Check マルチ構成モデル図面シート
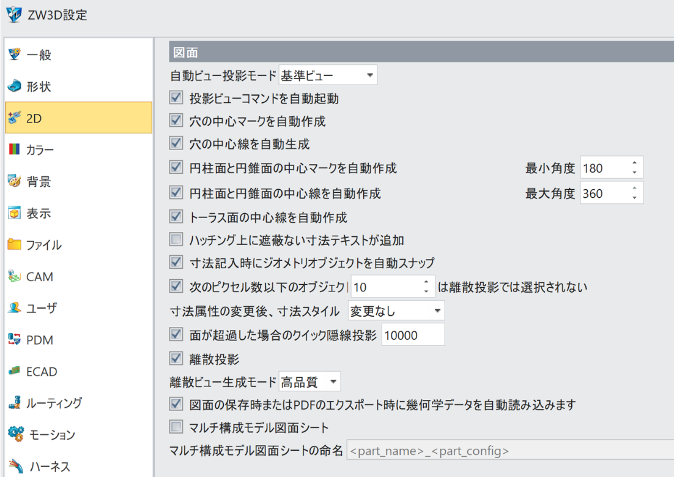This screenshot has width=674, height=477. coord(177,428)
